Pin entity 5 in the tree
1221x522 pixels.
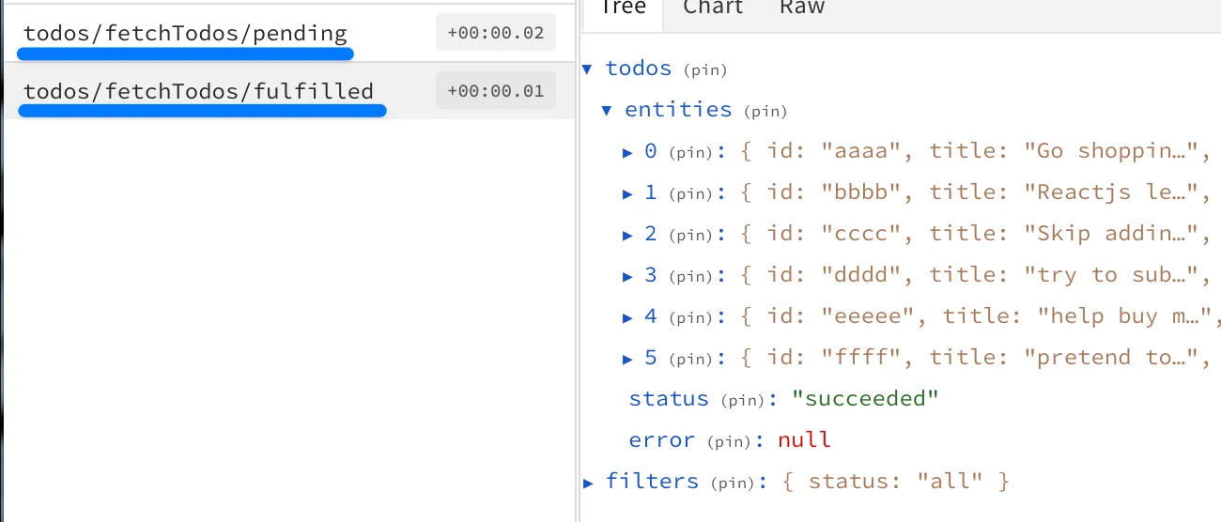(x=691, y=360)
